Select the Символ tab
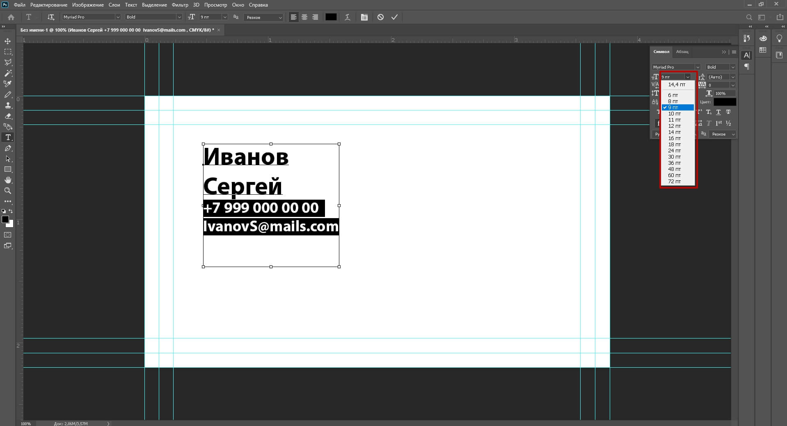The width and height of the screenshot is (787, 426). pos(661,52)
